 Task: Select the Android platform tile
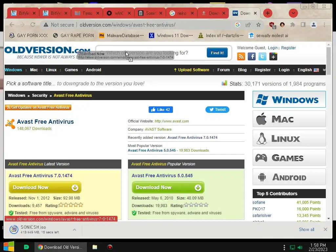pyautogui.click(x=289, y=177)
